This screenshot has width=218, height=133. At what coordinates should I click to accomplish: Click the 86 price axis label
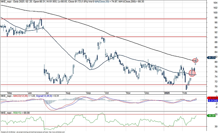[x=216, y=47]
